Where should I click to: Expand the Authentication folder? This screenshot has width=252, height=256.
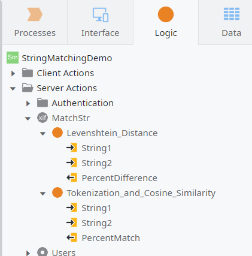[x=28, y=103]
